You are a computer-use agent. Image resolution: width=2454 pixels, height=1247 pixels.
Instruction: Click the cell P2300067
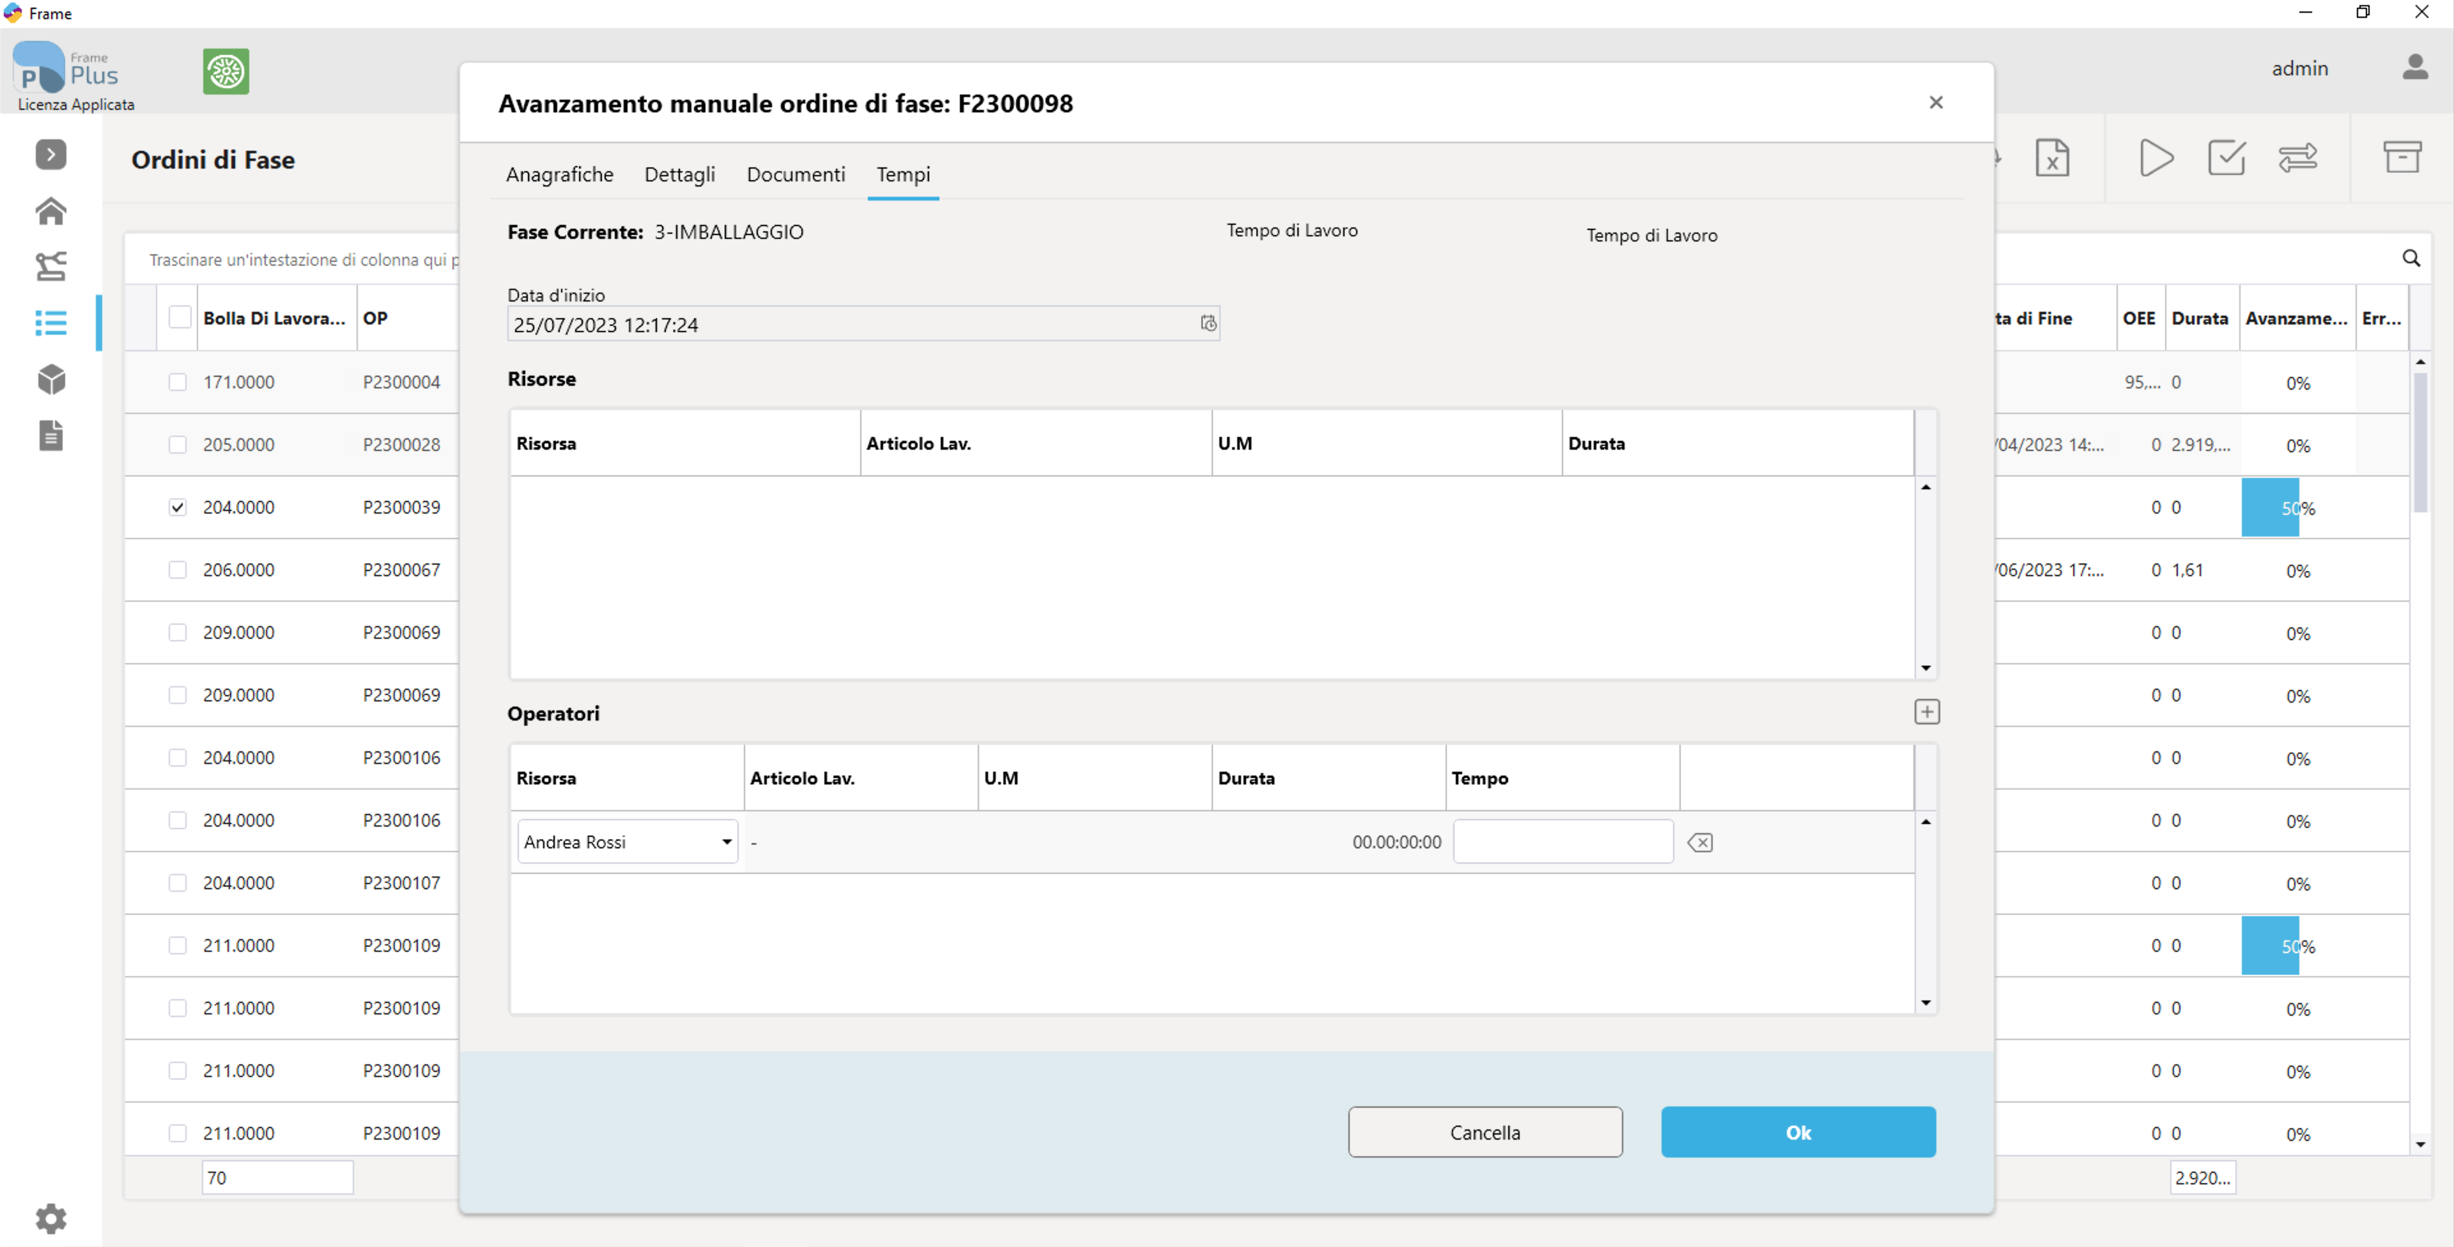401,570
